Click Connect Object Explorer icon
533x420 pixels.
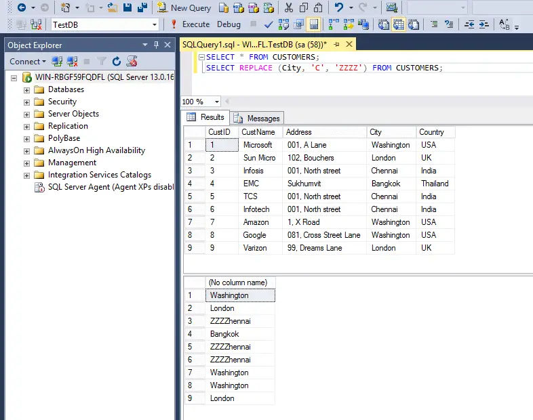[x=57, y=62]
